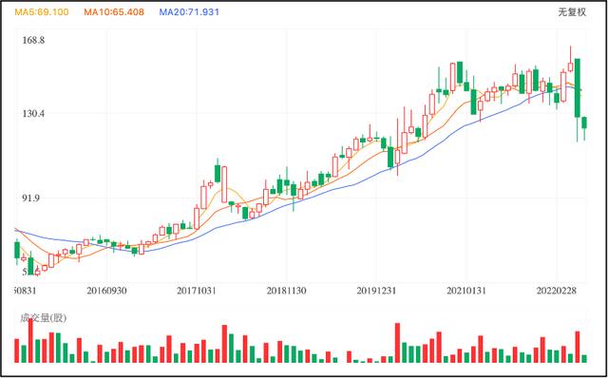The height and width of the screenshot is (378, 608).
Task: Click the MA5:69.100 indicator label
Action: tap(42, 12)
